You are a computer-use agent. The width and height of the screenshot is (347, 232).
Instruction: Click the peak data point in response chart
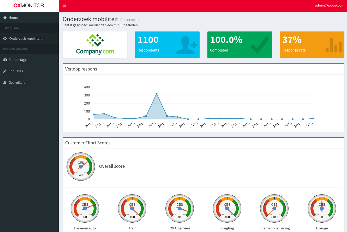[x=157, y=94]
